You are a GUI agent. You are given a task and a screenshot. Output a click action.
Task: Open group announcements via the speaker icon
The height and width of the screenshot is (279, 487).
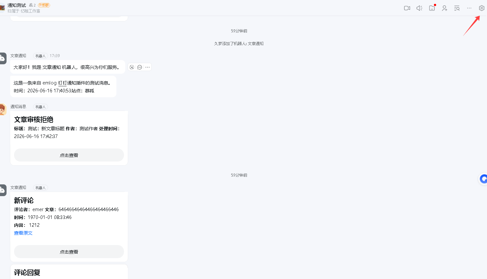click(x=420, y=8)
